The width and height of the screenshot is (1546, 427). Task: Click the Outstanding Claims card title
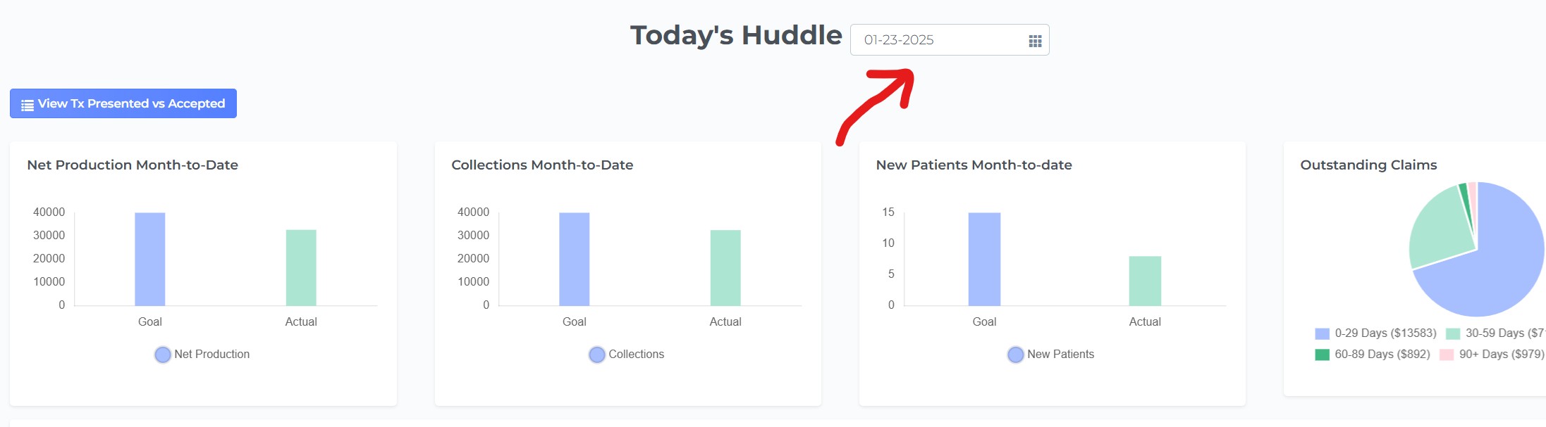click(1368, 165)
